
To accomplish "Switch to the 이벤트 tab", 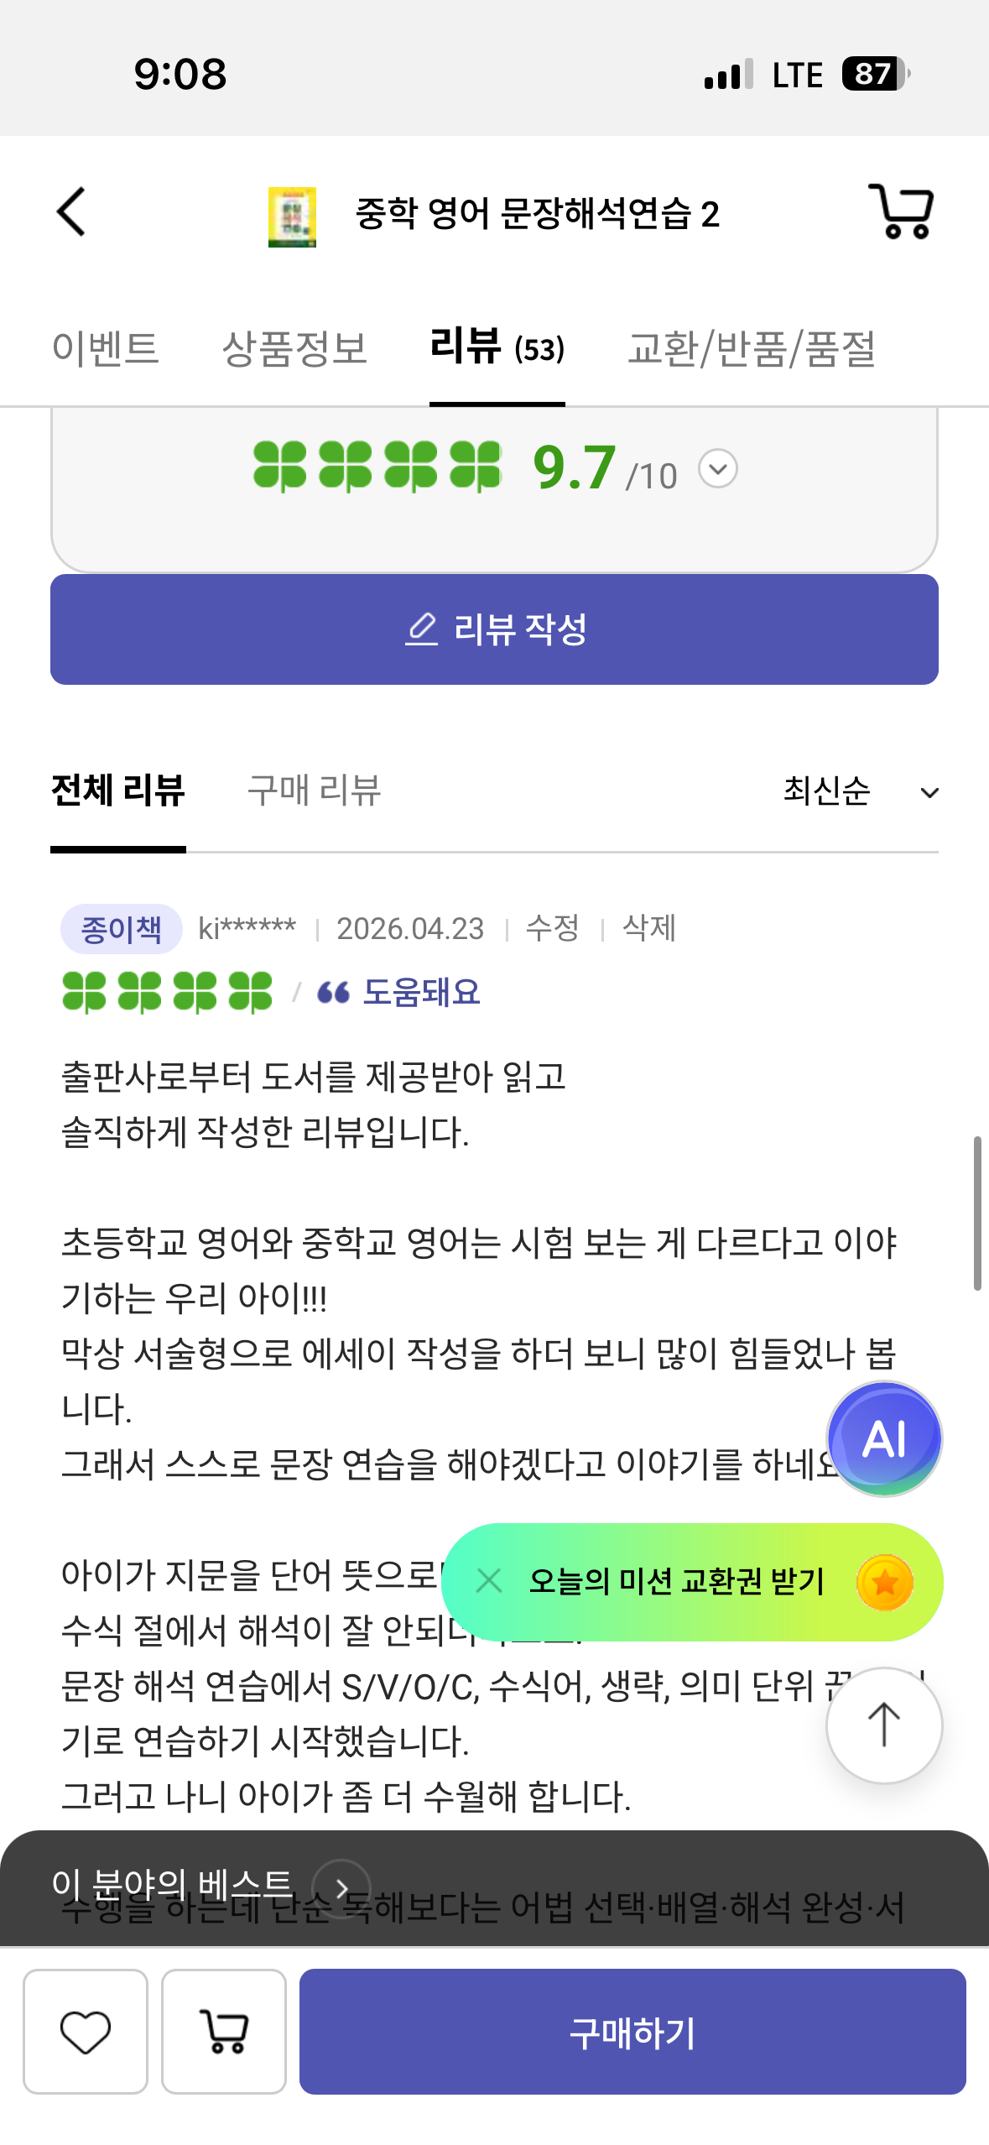I will coord(106,348).
